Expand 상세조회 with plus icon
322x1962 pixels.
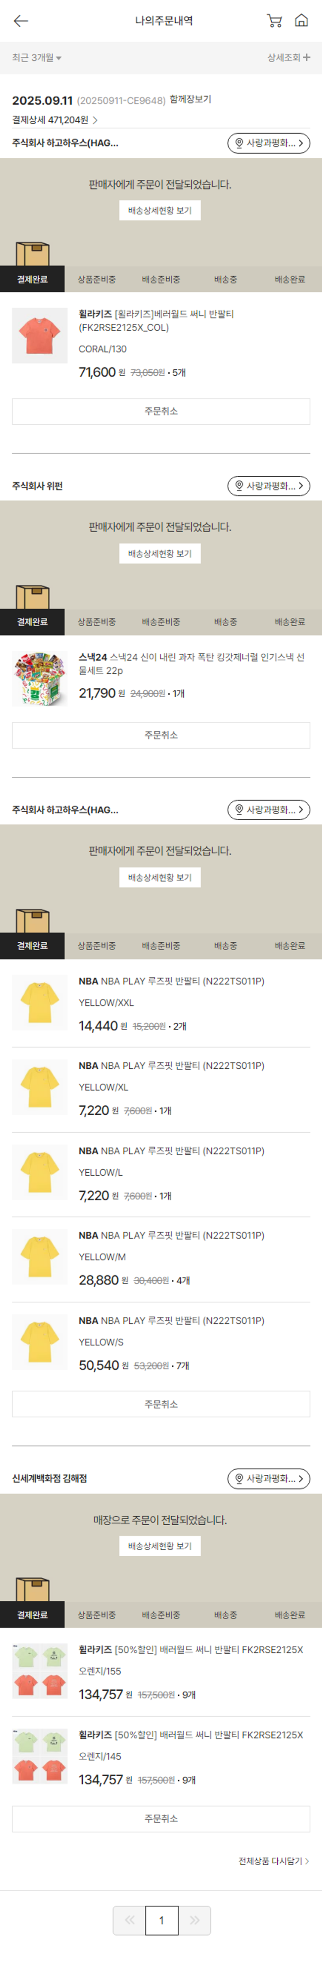tap(289, 57)
